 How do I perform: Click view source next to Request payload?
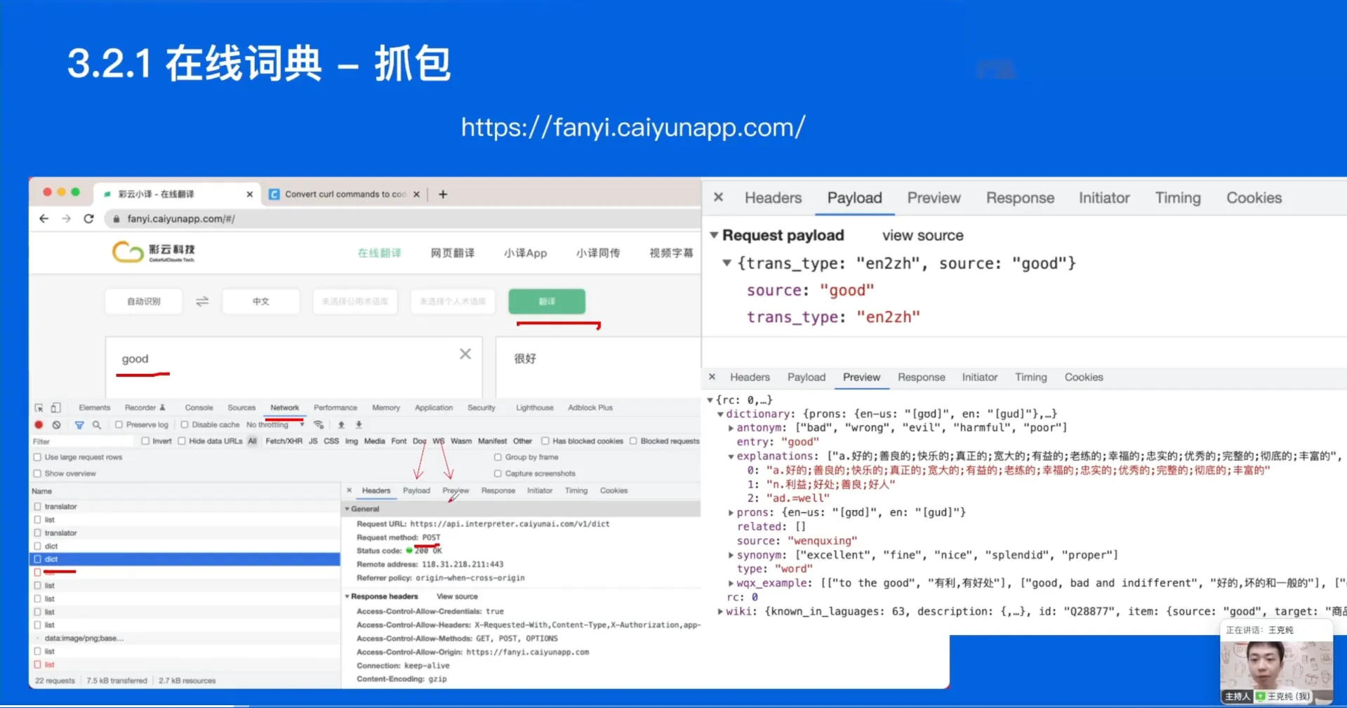pos(922,236)
